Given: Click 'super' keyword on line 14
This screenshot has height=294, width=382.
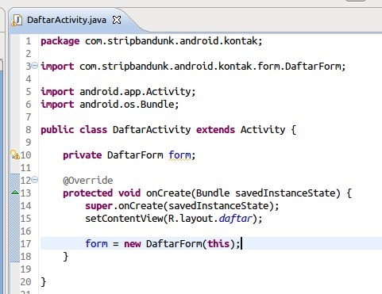Looking at the screenshot, I should [x=98, y=206].
